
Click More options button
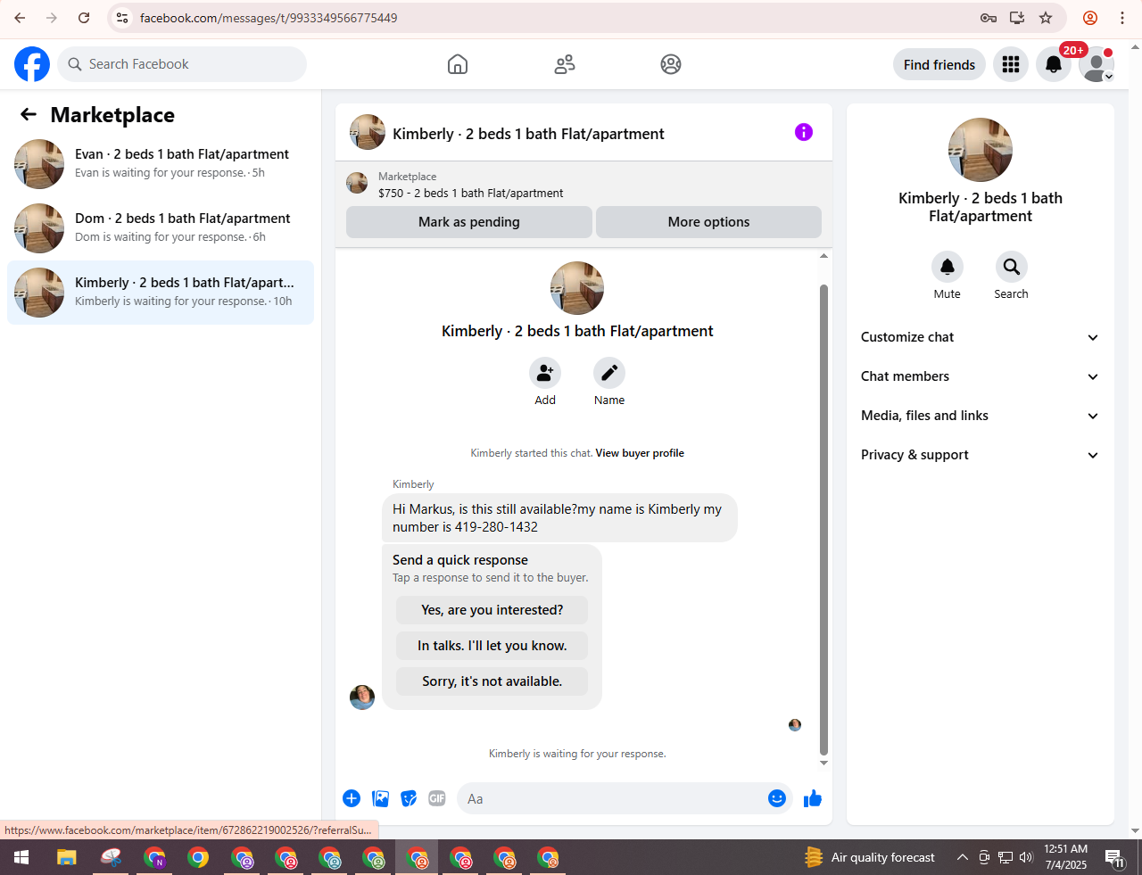coord(708,222)
